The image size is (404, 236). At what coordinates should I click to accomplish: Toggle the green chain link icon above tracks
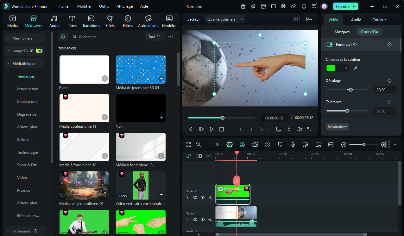click(x=189, y=156)
